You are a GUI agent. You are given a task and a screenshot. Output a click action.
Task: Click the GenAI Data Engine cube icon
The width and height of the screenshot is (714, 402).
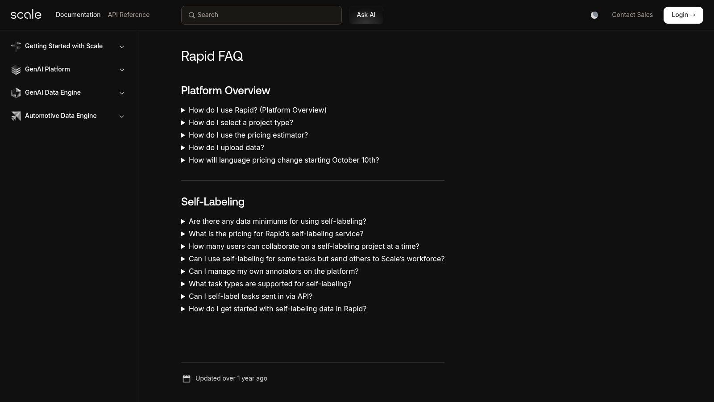[16, 92]
